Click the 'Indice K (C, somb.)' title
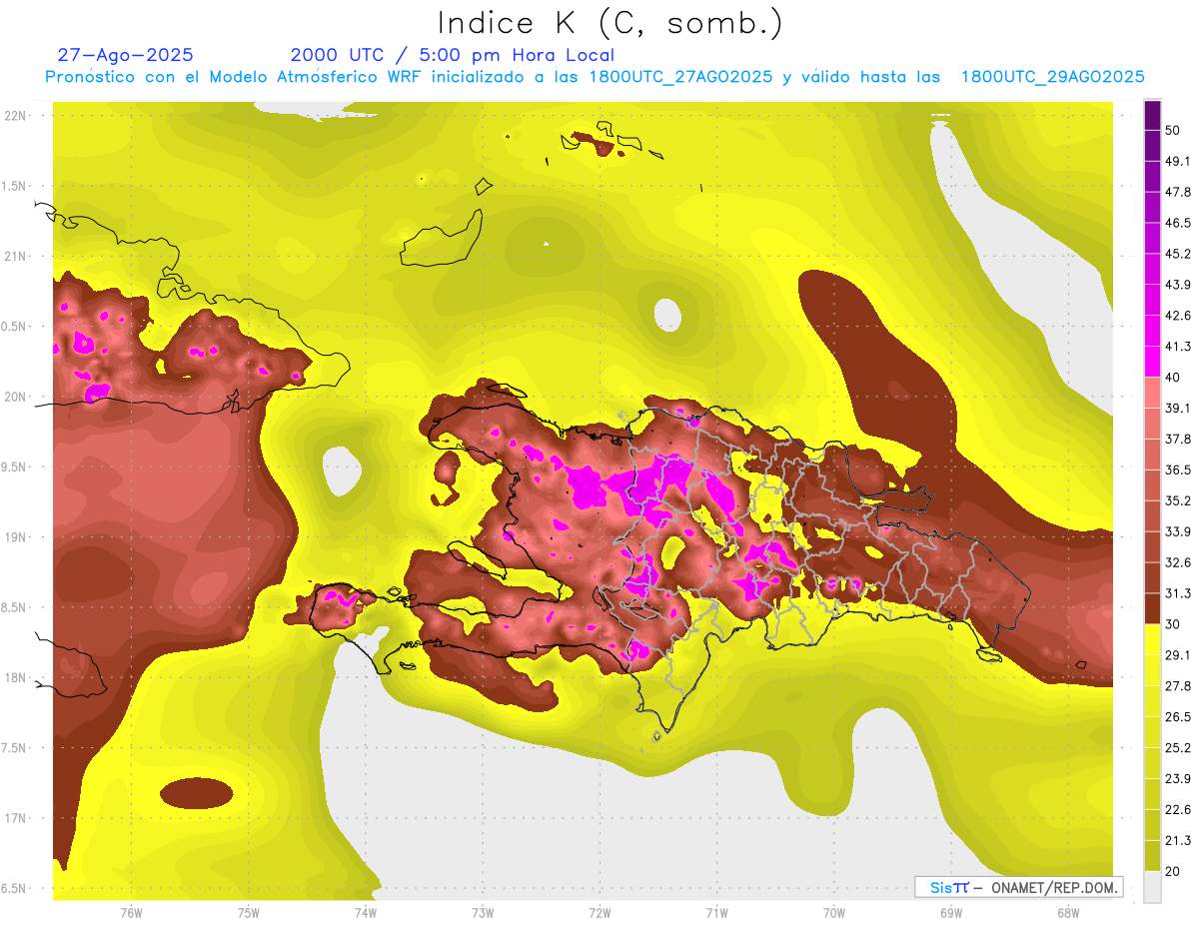Screen dimensions: 1199x926 click(609, 22)
